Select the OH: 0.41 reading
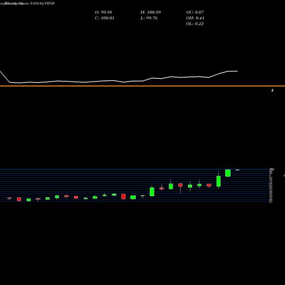 click(x=195, y=18)
